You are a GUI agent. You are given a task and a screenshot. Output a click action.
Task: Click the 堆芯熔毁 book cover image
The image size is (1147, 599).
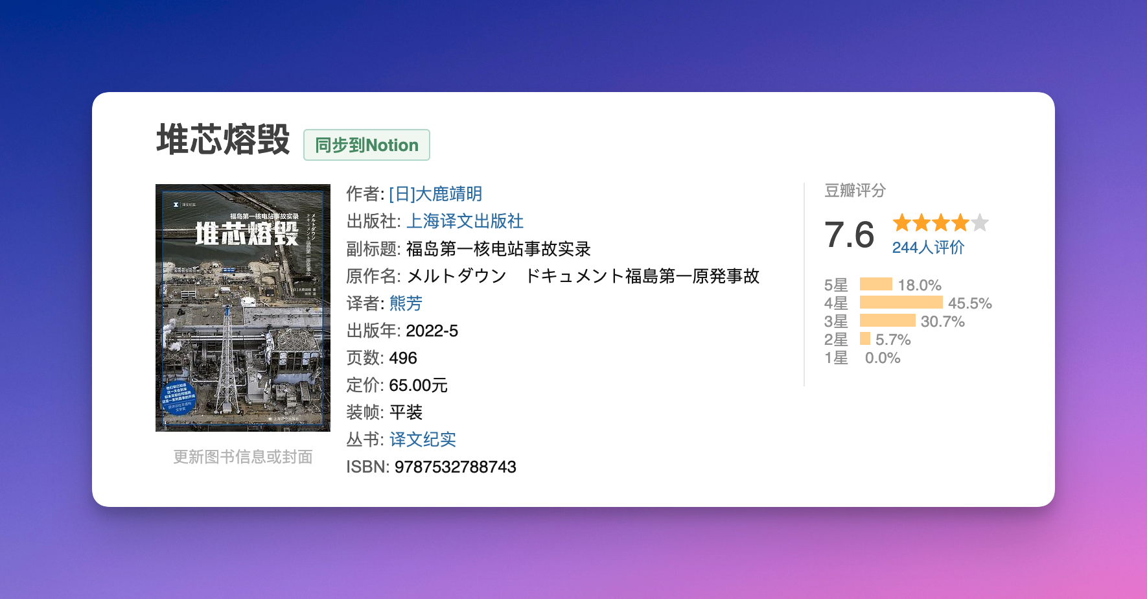click(243, 308)
